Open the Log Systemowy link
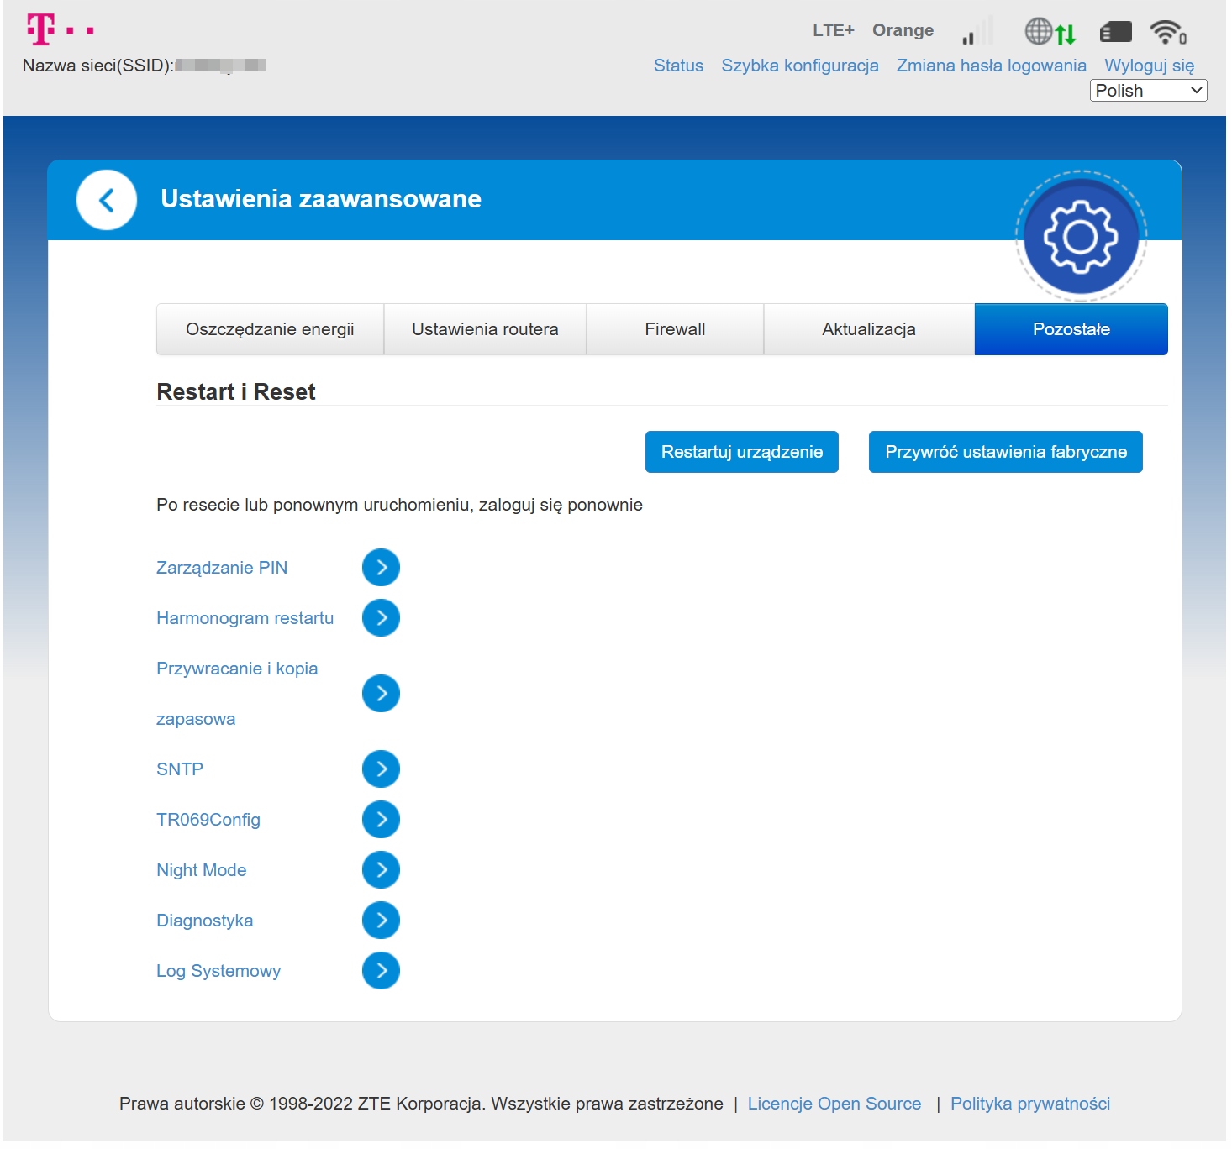 [x=218, y=971]
